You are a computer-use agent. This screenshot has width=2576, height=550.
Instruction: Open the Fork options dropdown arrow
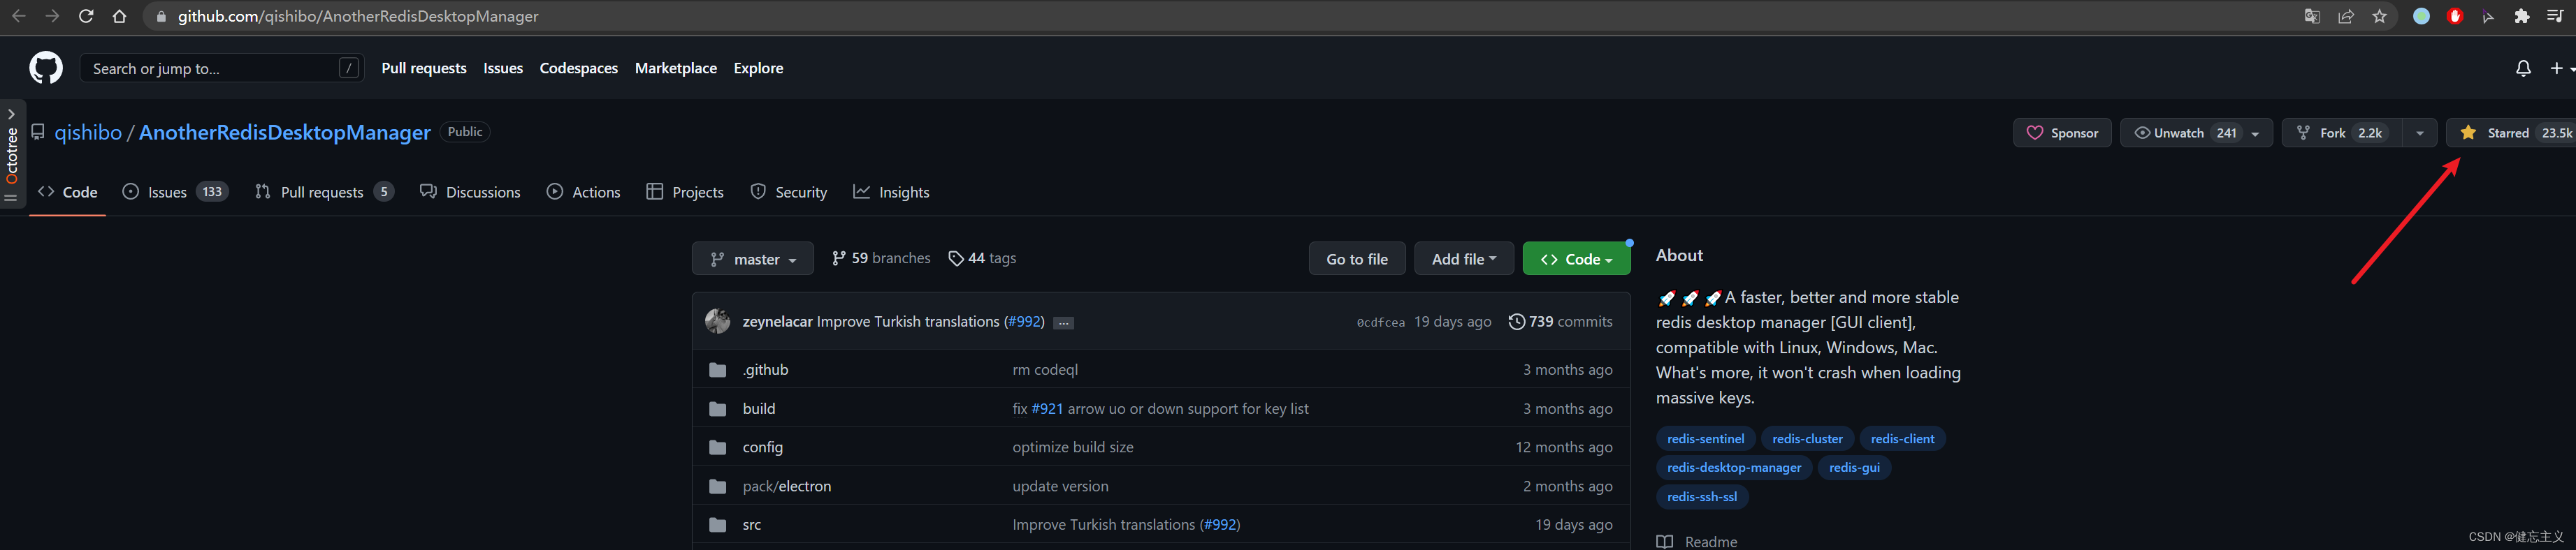[x=2419, y=133]
